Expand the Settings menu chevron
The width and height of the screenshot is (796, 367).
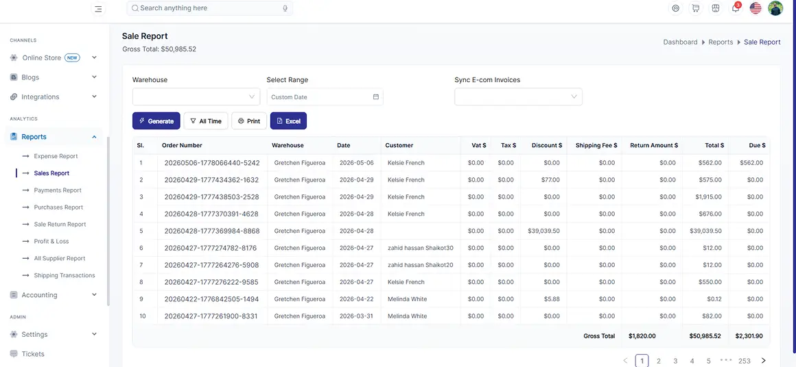pyautogui.click(x=95, y=334)
